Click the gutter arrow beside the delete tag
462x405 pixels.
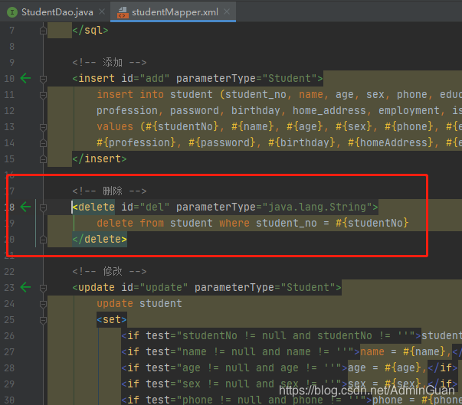(x=25, y=207)
